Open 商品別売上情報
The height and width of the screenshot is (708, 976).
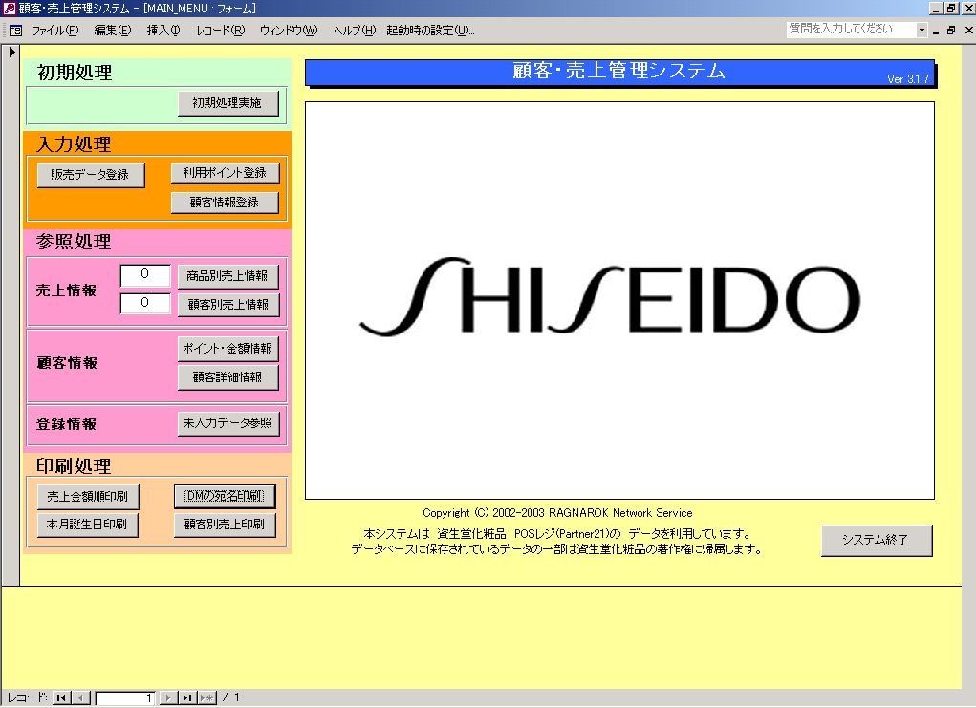coord(228,276)
